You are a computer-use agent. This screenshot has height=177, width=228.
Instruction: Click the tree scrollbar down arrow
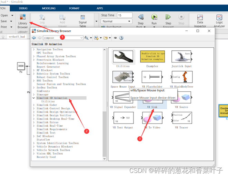[105, 159]
